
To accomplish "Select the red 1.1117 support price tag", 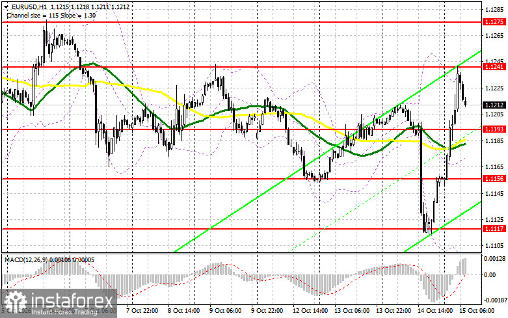I will coord(494,229).
